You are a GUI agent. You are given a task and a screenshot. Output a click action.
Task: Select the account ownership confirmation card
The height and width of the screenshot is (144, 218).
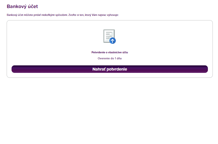tap(110, 49)
